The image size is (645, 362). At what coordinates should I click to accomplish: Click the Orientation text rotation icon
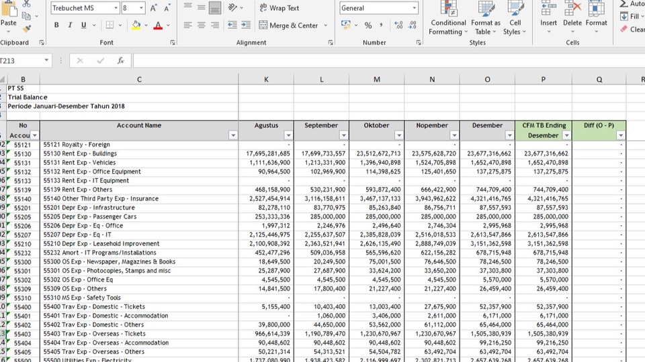(232, 7)
